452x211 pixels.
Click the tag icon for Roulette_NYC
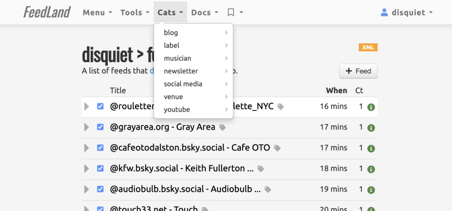pos(280,107)
